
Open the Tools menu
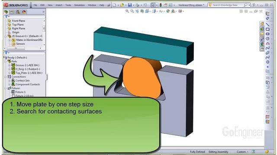click(68, 5)
